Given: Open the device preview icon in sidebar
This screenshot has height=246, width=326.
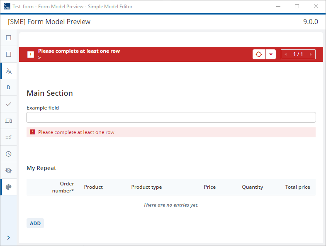Looking at the screenshot, I should click(9, 121).
